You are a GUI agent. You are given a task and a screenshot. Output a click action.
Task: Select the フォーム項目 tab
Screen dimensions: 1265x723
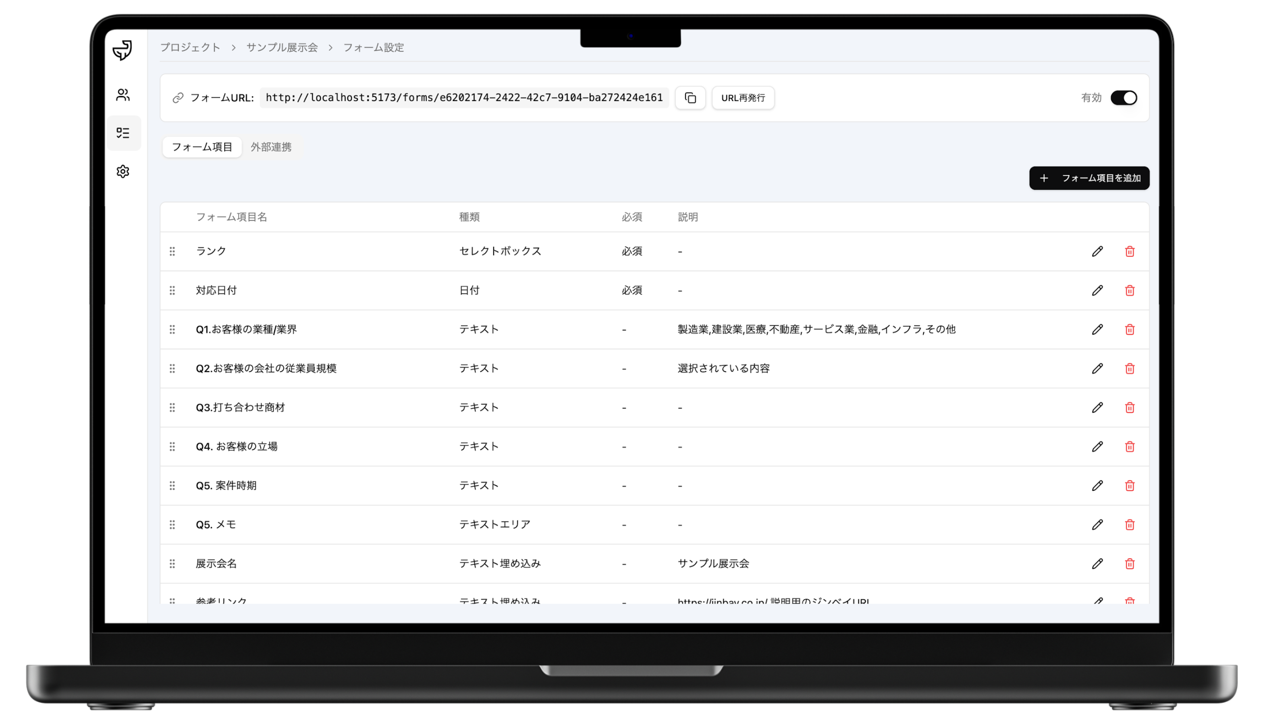pyautogui.click(x=202, y=147)
